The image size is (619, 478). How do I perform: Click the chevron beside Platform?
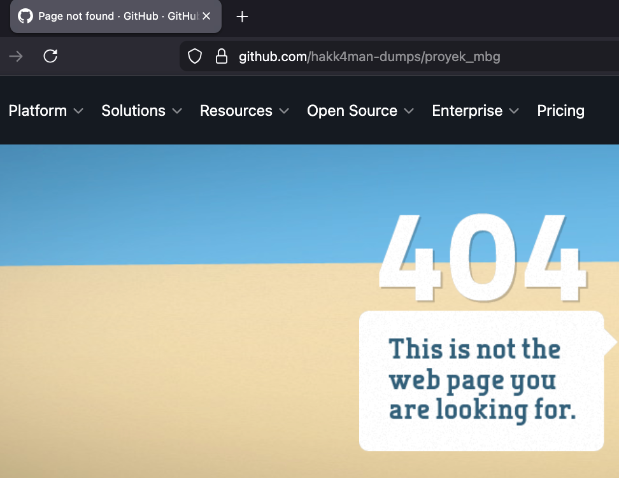pyautogui.click(x=78, y=111)
